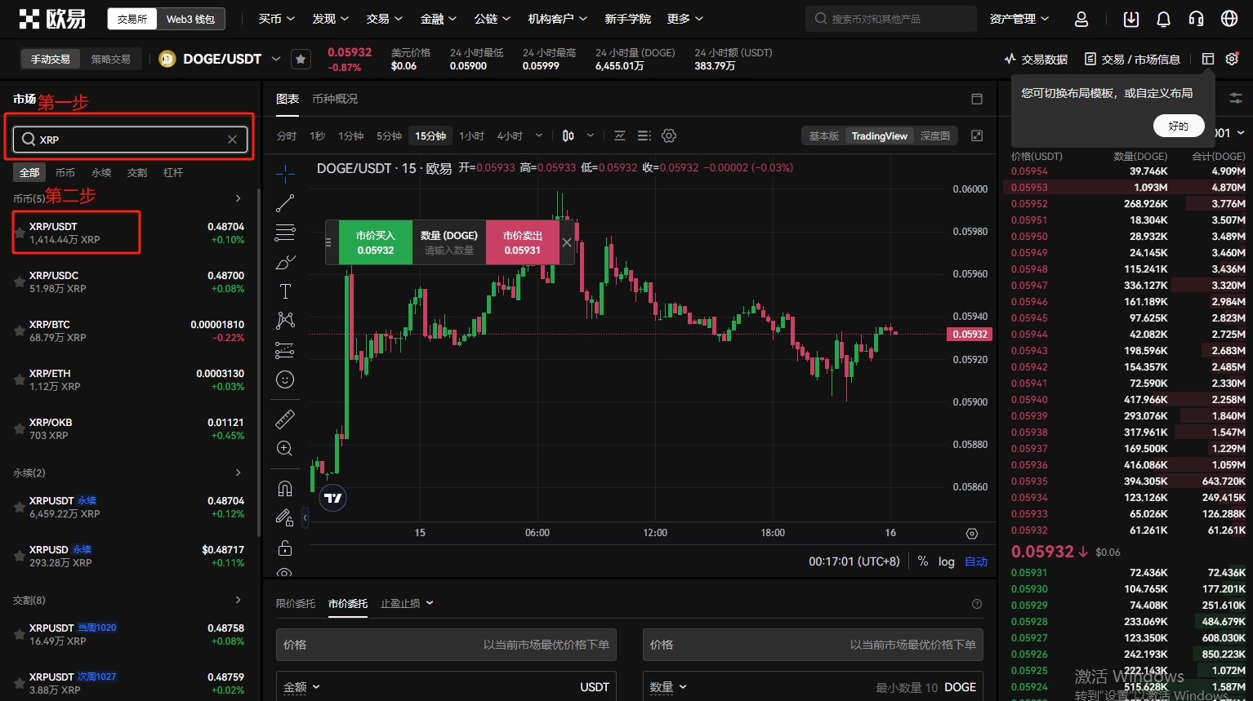Select the forecast position tool

click(285, 350)
